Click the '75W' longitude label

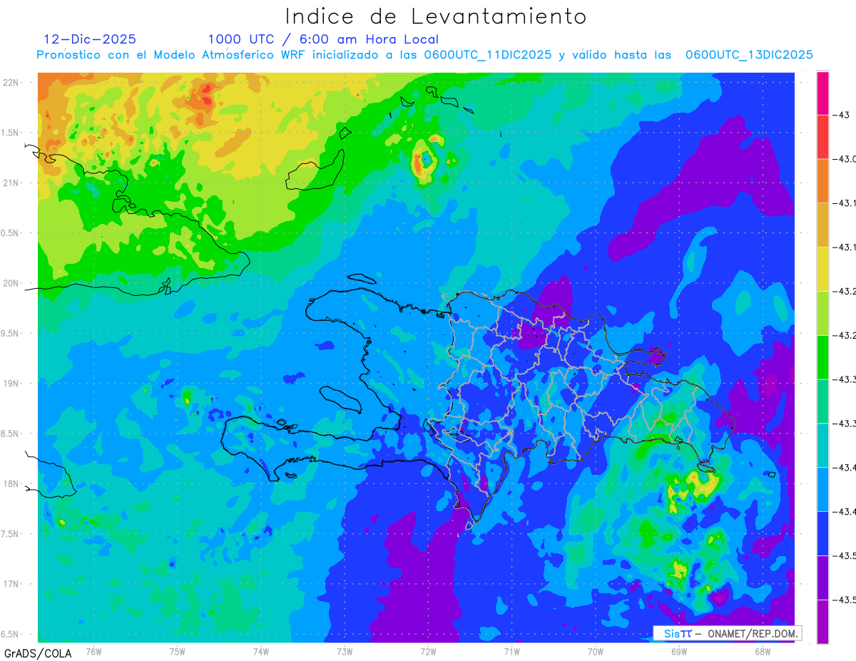pyautogui.click(x=177, y=651)
